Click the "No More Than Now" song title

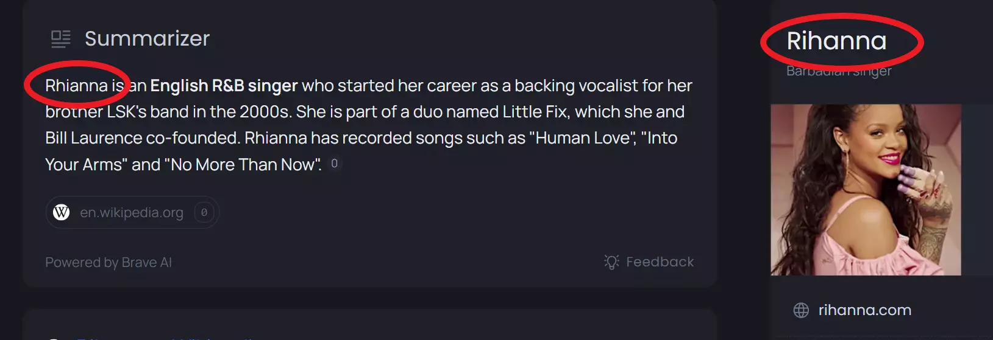243,165
